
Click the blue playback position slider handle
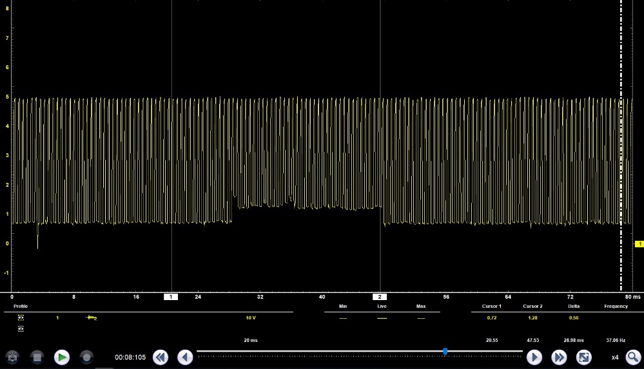click(x=445, y=351)
